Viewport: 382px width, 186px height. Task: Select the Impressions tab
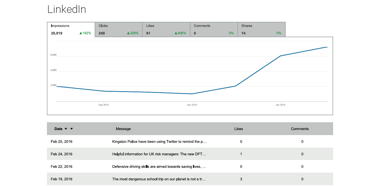coord(71,30)
